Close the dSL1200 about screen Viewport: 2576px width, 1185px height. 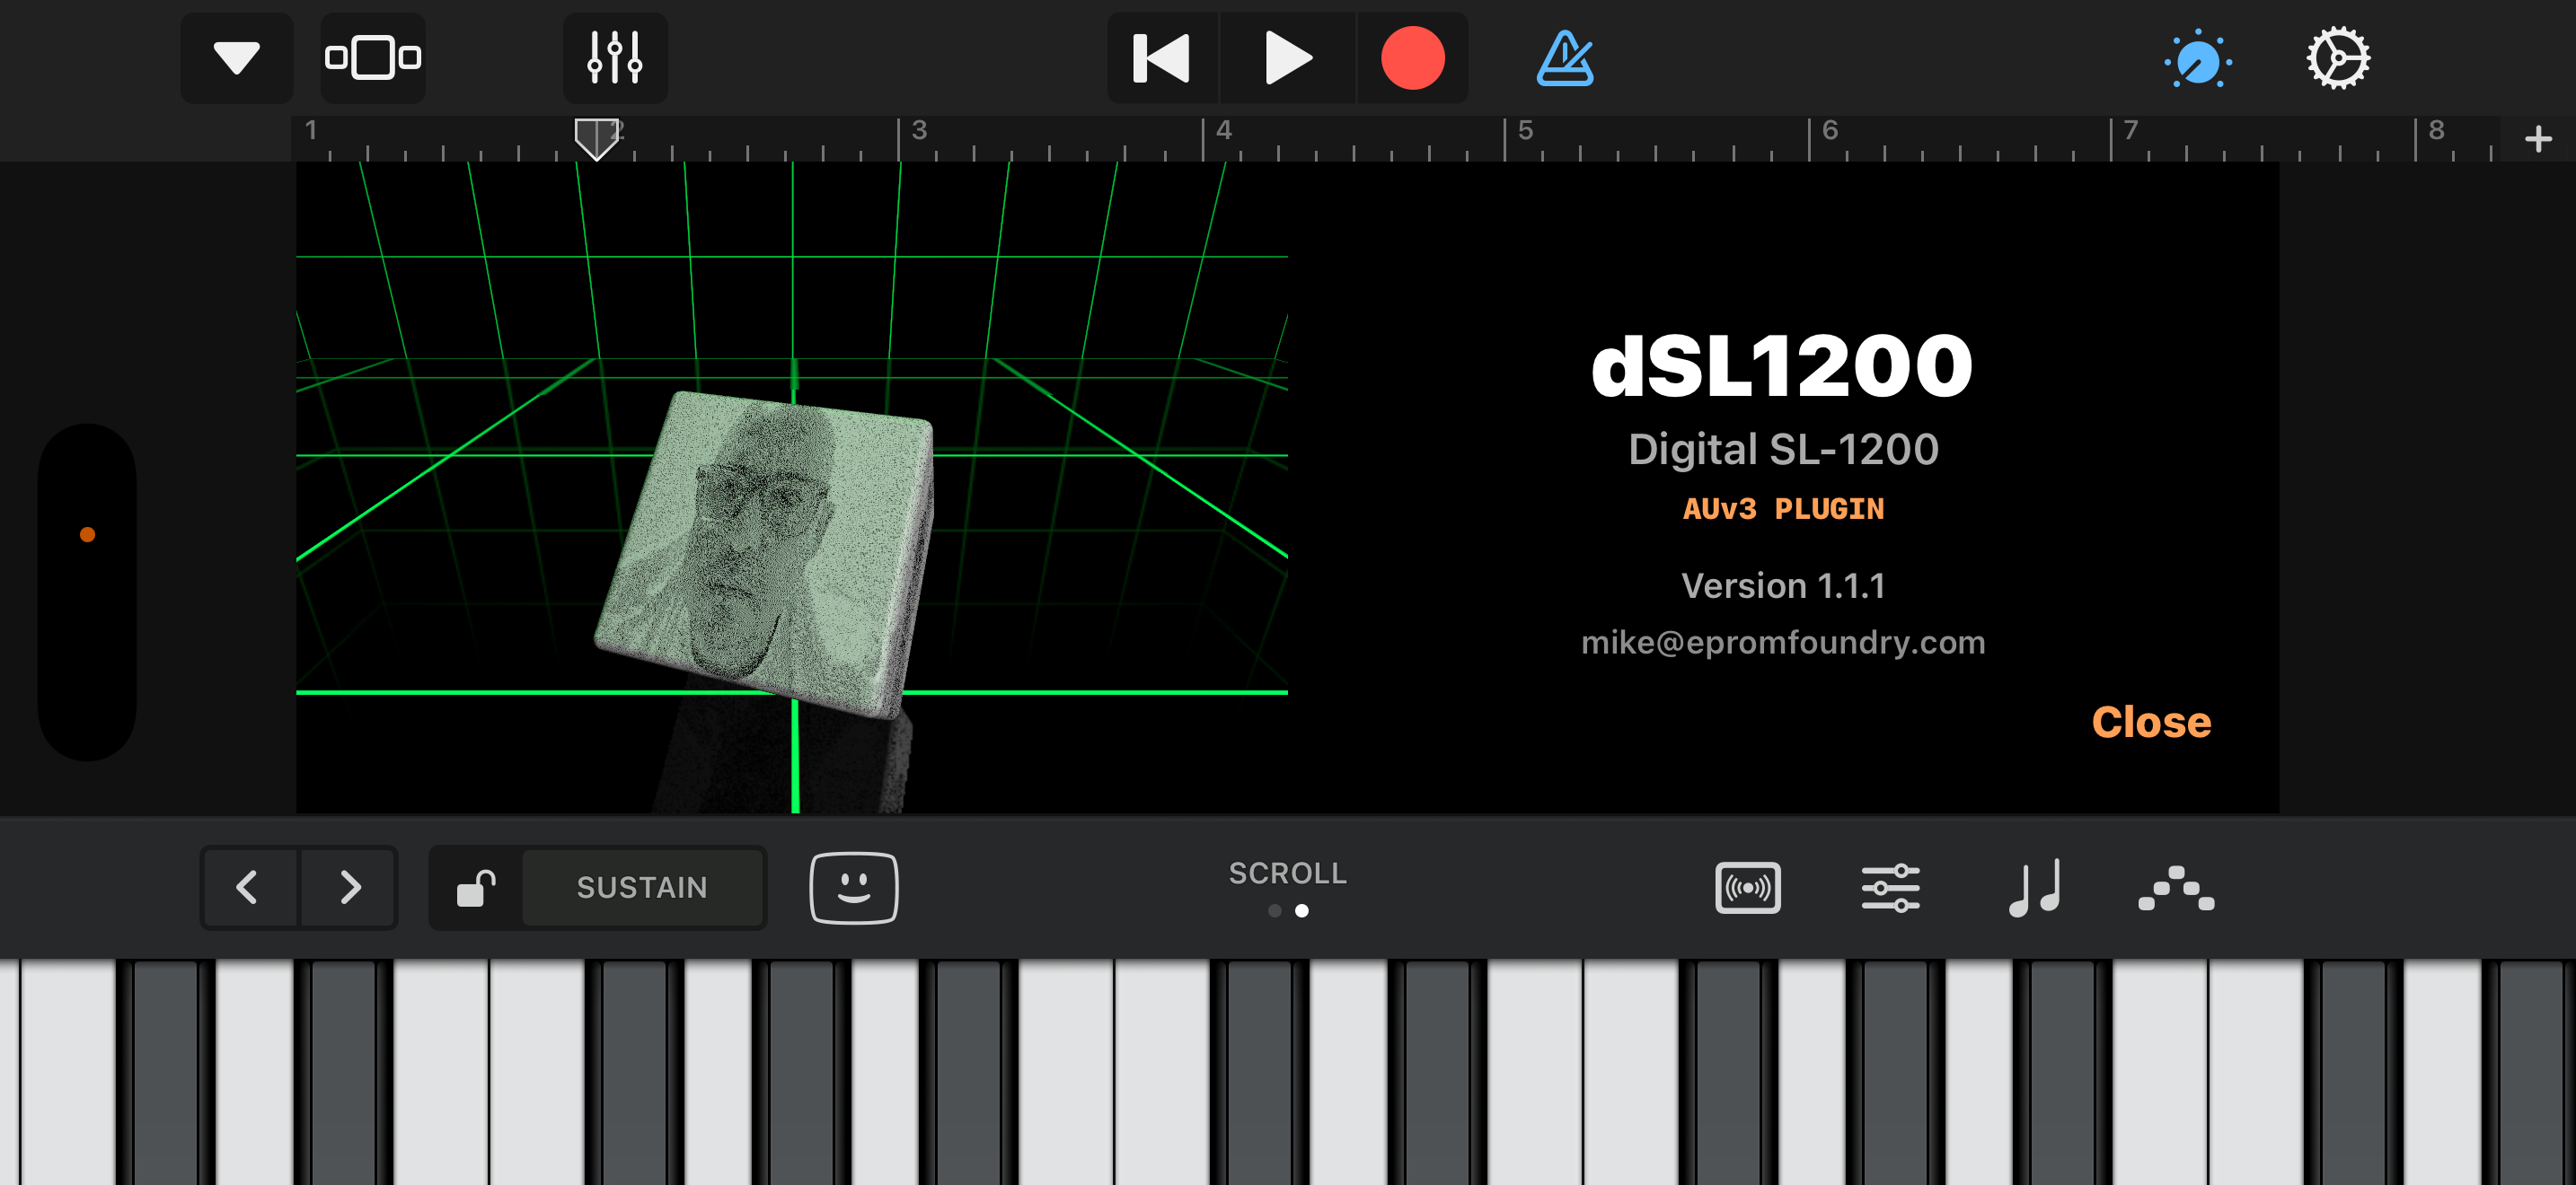2151,722
